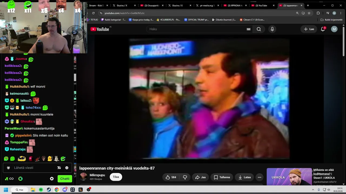Click the Jaa share button
Viewport: 346px width, 194px height.
coord(200,177)
